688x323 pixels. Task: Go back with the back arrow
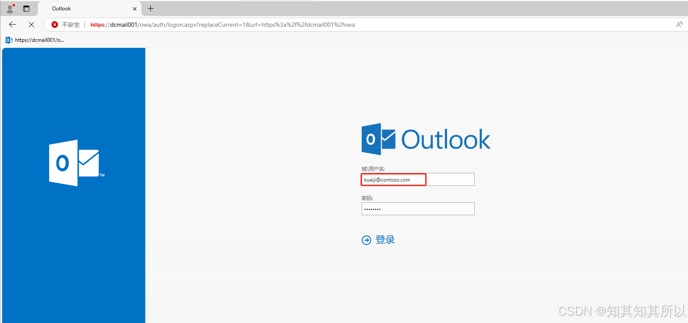pos(13,25)
